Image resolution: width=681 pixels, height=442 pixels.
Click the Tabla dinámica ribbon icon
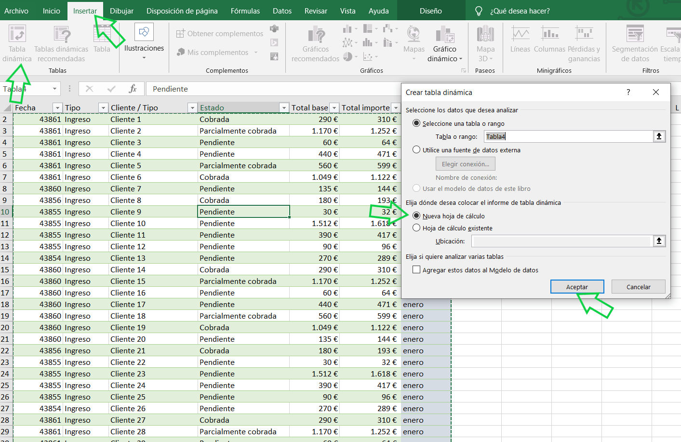[x=17, y=34]
